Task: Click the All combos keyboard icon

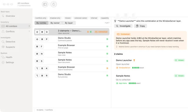Action: (3, 26)
